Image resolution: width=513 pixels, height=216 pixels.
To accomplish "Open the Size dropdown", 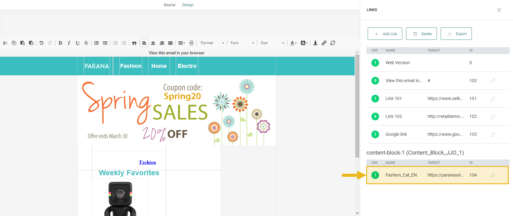I will tap(272, 43).
